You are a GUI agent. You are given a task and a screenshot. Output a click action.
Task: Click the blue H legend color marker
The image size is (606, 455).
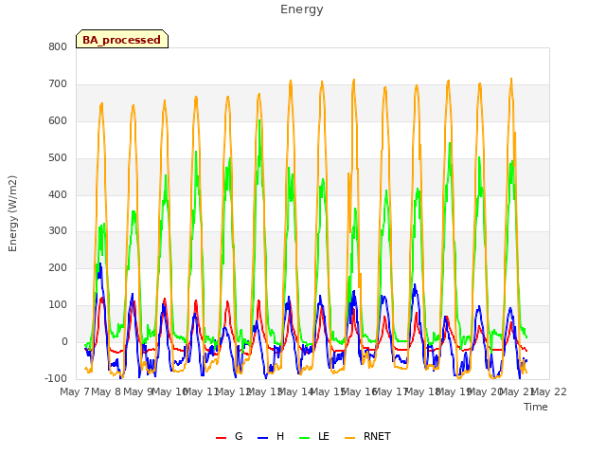(x=262, y=438)
